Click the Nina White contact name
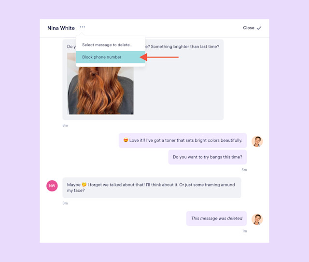The image size is (309, 262). click(61, 28)
